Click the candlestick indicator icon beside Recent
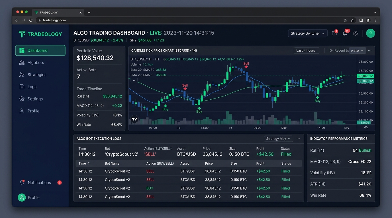392x218 pixels. click(x=331, y=51)
